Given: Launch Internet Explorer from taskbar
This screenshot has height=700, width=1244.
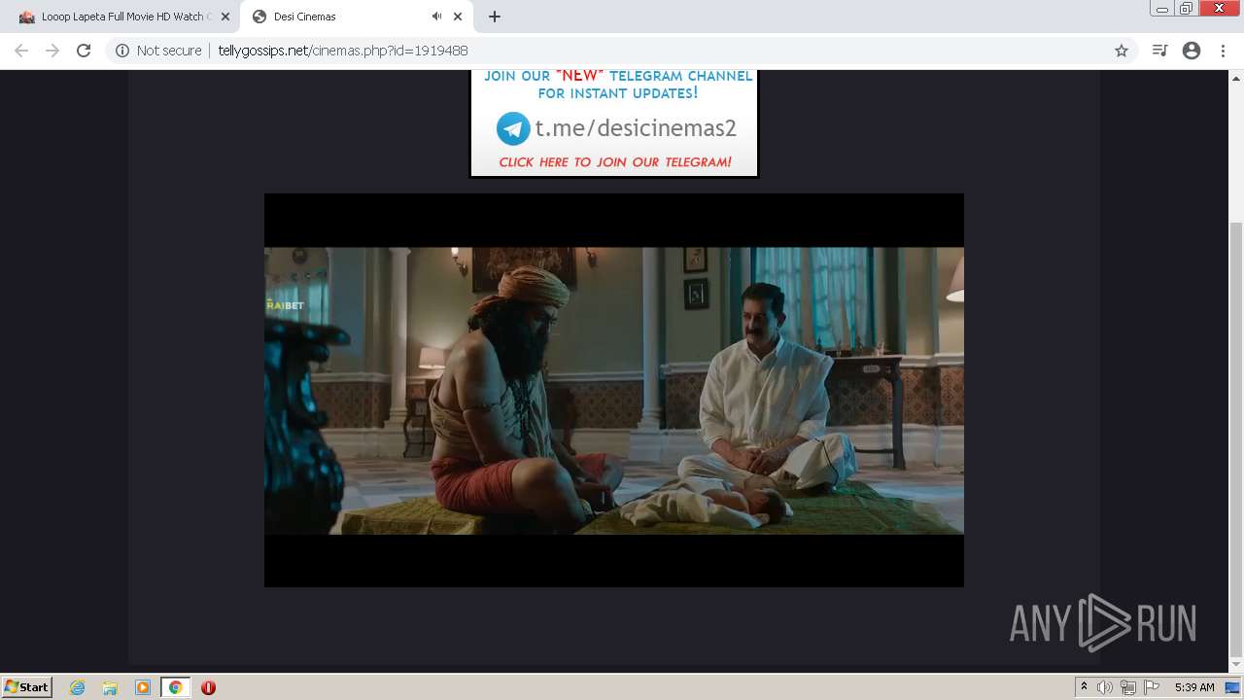Looking at the screenshot, I should click(x=77, y=687).
